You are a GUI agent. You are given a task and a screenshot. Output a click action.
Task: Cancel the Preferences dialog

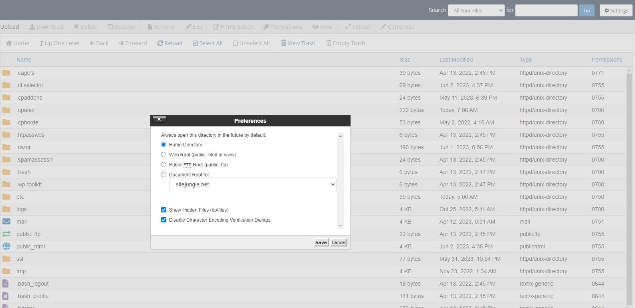click(339, 242)
